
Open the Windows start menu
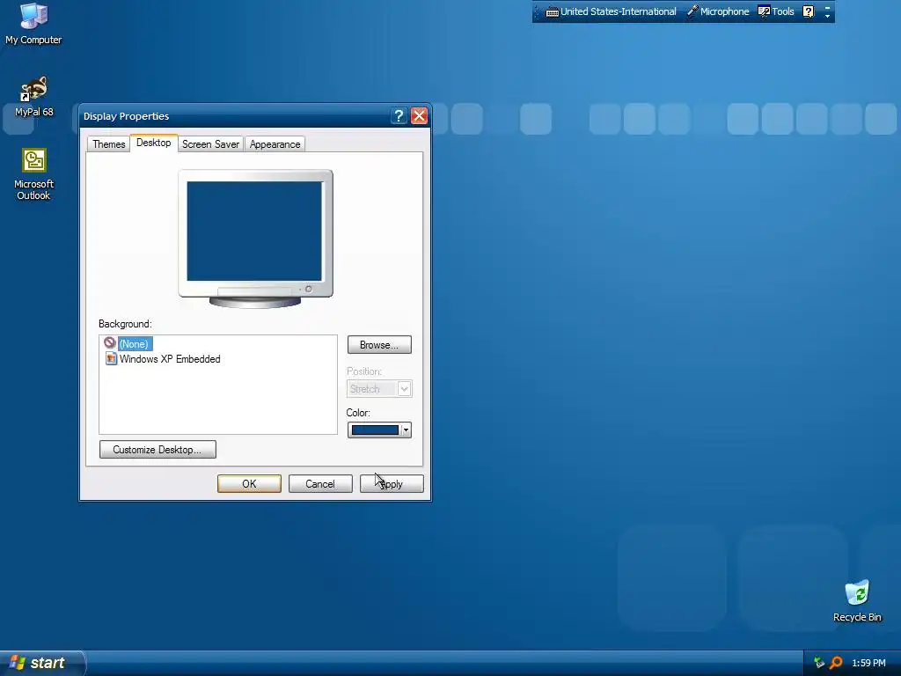(42, 663)
